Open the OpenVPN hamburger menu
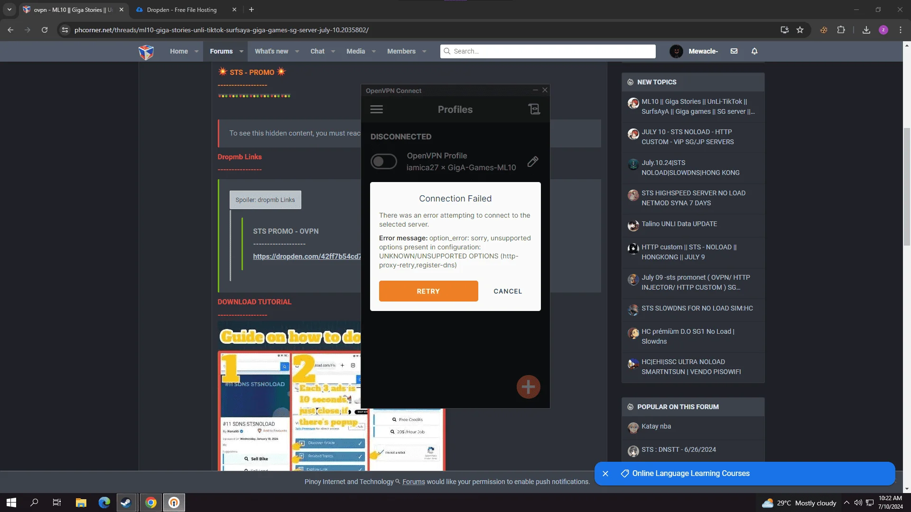Screen dimensions: 911x512 [376, 110]
